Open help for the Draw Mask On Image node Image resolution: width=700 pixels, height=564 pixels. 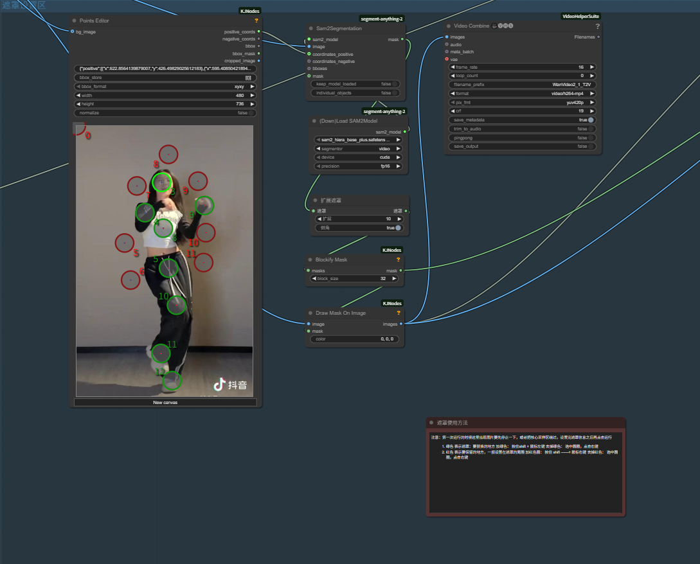[x=399, y=313]
